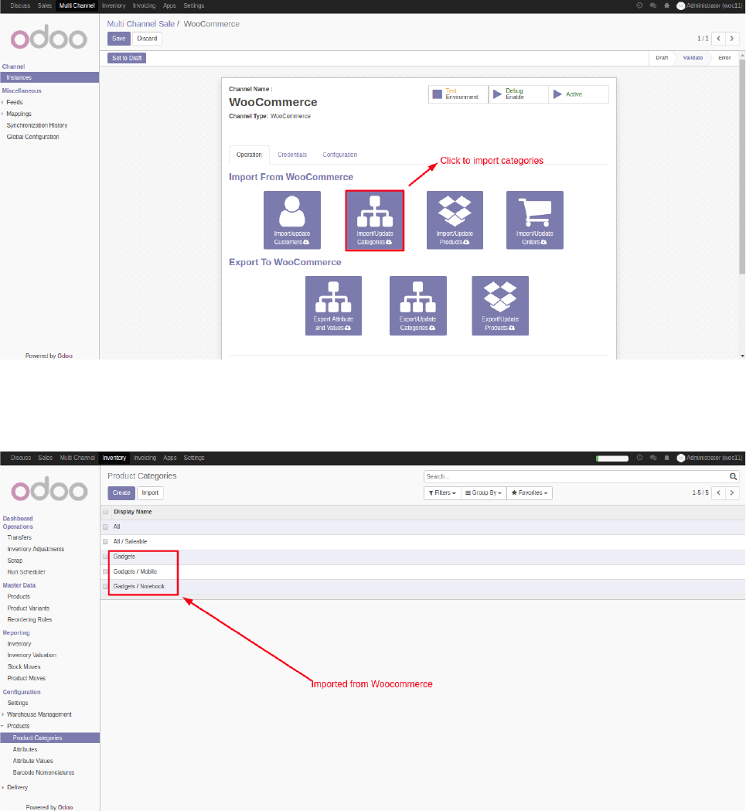This screenshot has width=746, height=811.
Task: Expand the Mappings sidebar menu
Action: [19, 114]
